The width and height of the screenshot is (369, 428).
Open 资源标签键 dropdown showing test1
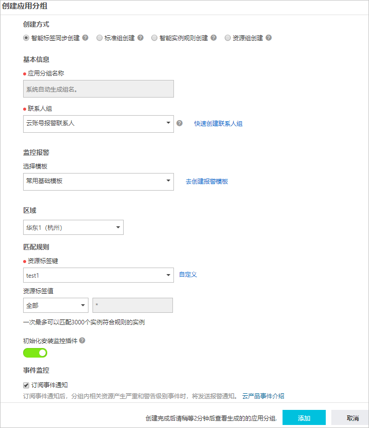click(99, 275)
